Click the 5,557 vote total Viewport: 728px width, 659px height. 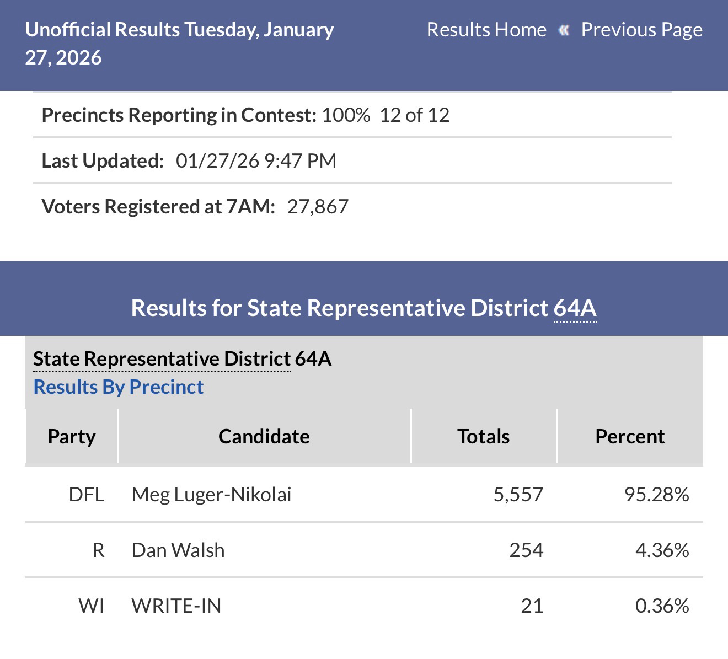518,494
